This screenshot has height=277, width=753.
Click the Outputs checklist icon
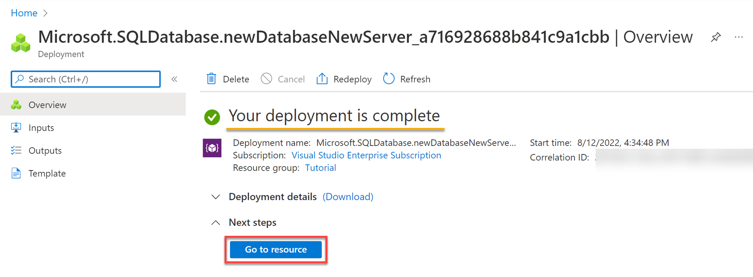(x=16, y=150)
